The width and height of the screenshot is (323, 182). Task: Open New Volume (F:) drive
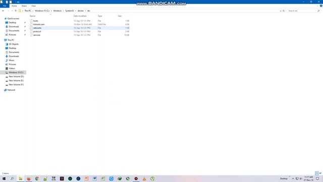pyautogui.click(x=16, y=84)
